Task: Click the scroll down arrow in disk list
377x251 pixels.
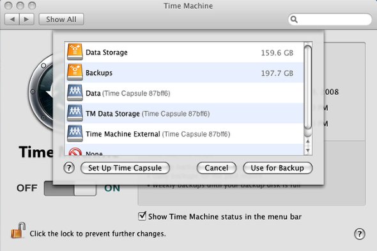Action: tap(308, 150)
